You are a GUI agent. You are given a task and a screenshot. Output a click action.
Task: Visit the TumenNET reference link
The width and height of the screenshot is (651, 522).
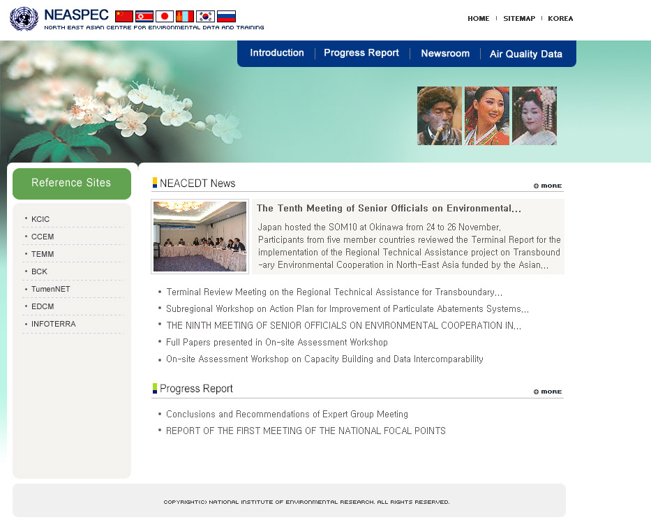[x=50, y=289]
